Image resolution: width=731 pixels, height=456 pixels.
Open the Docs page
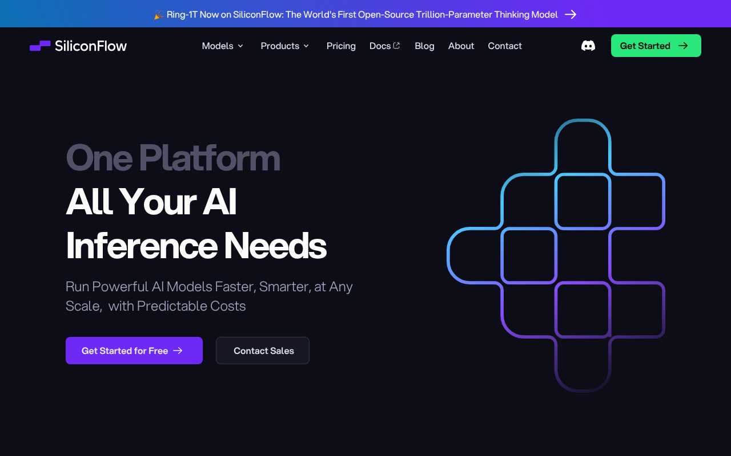[380, 46]
